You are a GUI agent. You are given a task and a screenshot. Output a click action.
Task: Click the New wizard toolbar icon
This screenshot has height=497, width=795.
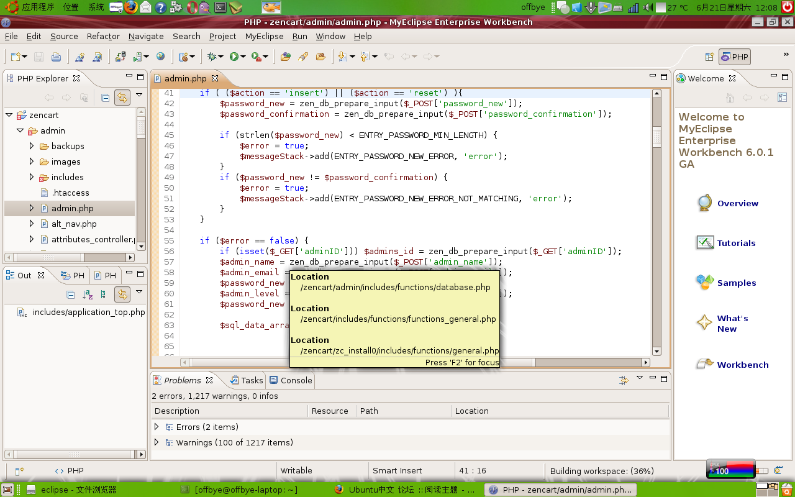pos(16,57)
